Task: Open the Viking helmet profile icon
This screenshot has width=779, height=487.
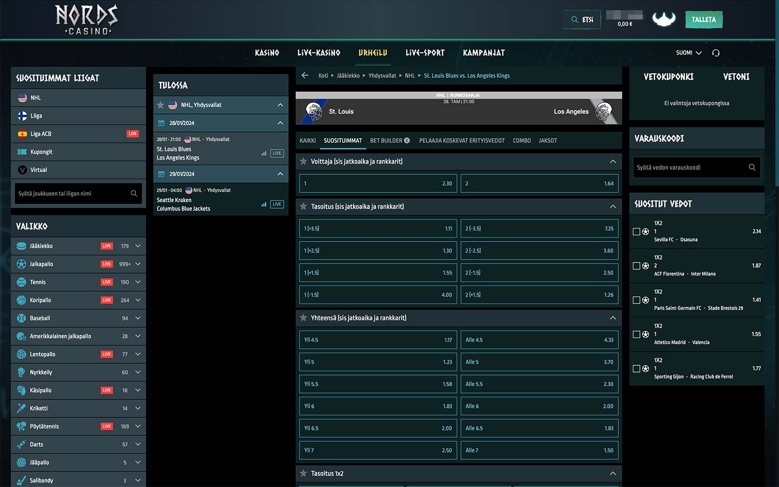Action: (x=664, y=19)
